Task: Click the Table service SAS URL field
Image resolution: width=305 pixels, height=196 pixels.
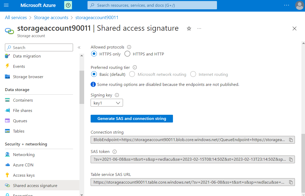Action: click(x=189, y=182)
